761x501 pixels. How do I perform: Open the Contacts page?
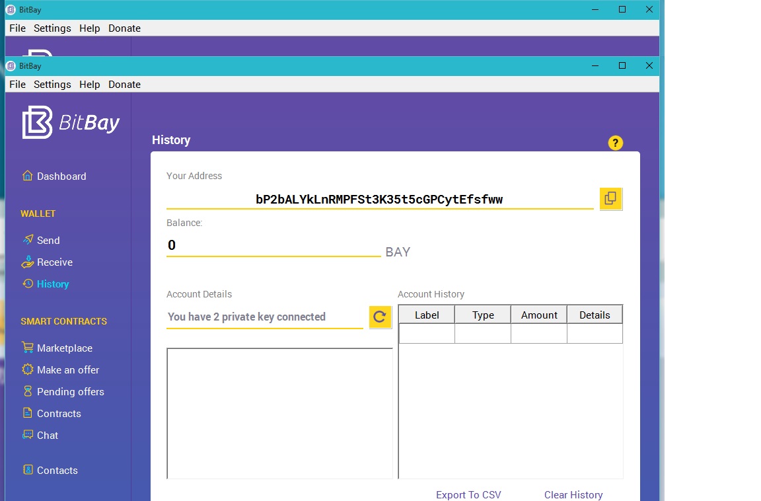pyautogui.click(x=50, y=470)
